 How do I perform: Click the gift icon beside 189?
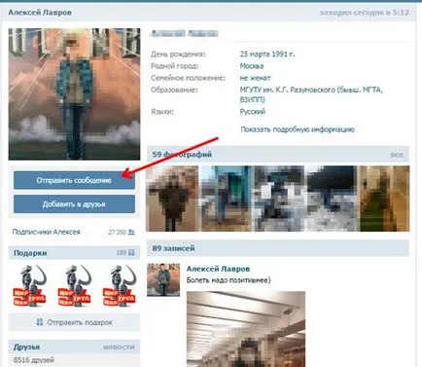tap(131, 252)
